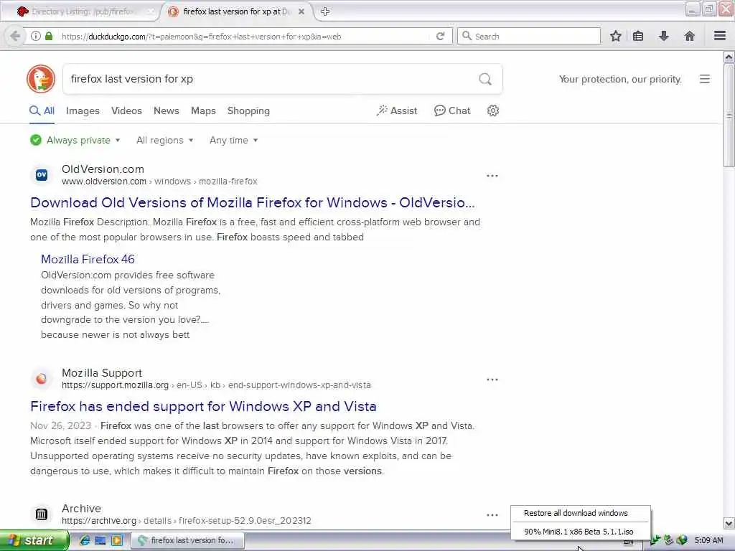735x551 pixels.
Task: Select the Videos tab
Action: 126,111
